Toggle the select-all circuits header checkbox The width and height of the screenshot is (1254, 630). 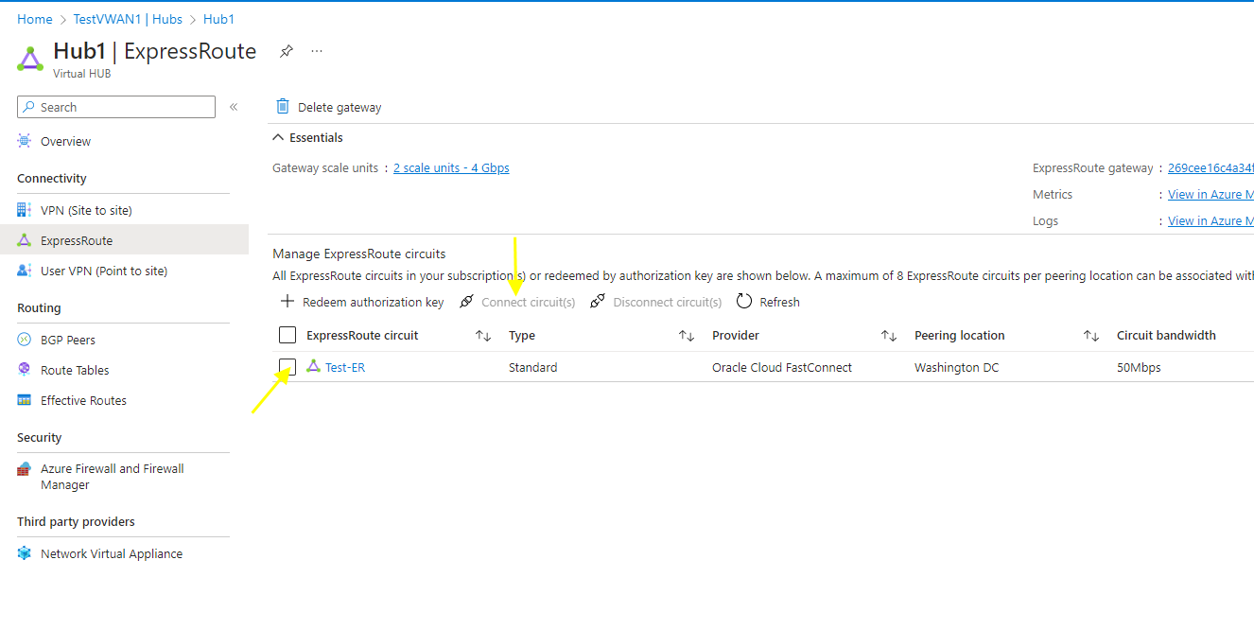287,335
